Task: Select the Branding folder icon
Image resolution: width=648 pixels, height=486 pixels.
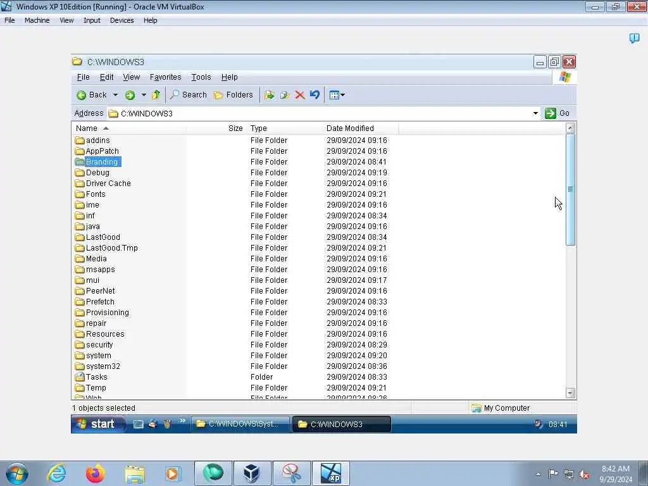Action: (x=80, y=162)
